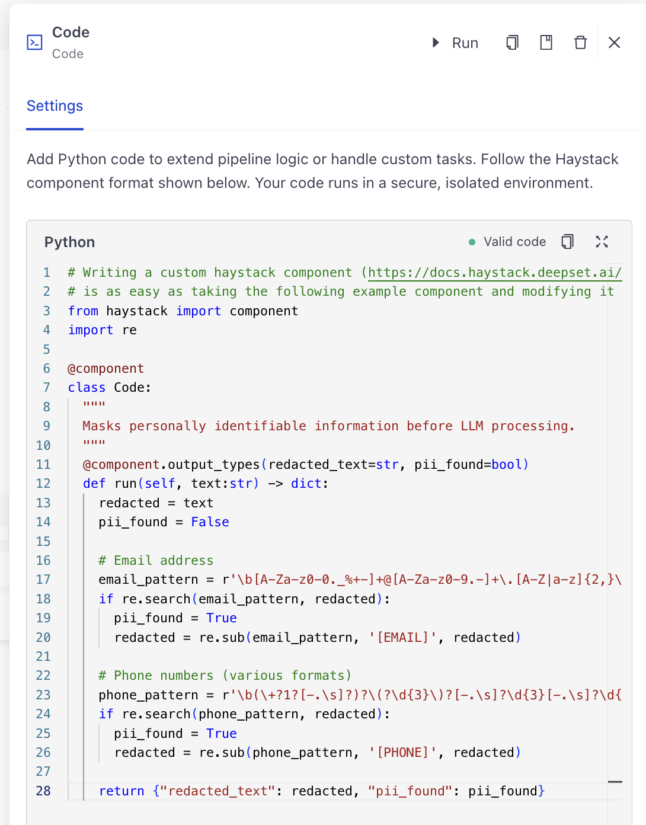This screenshot has width=646, height=825.
Task: Click the Run play triangle
Action: click(435, 43)
